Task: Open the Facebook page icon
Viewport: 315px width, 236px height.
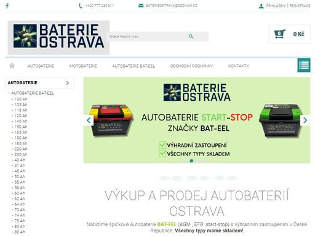Action: [x=7, y=6]
